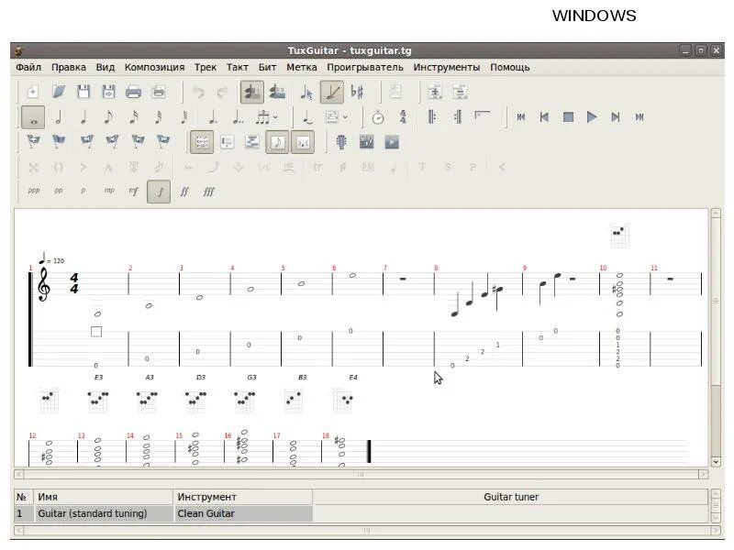
Task: Click the repeat alternative ending icon
Action: (483, 115)
